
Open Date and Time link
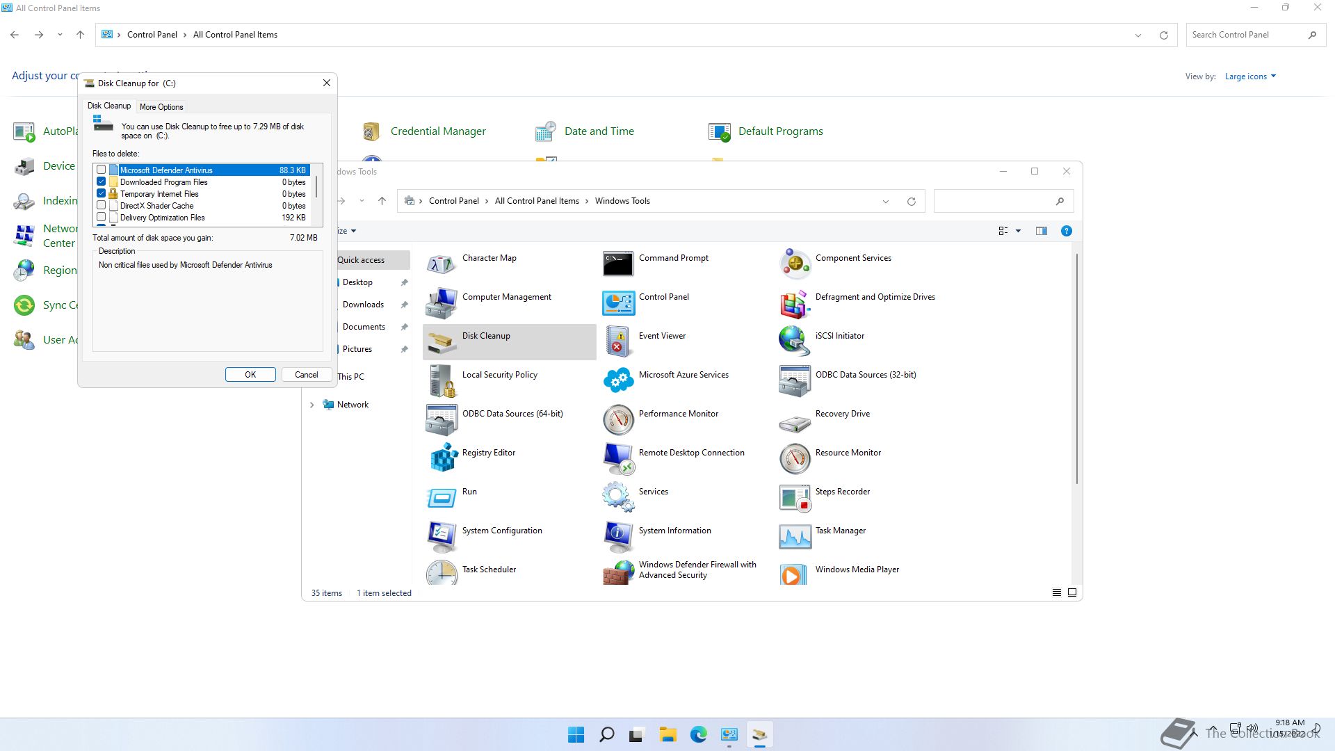[599, 131]
